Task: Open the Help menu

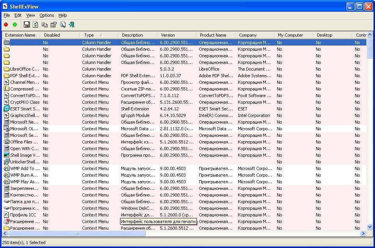Action: 63,15
